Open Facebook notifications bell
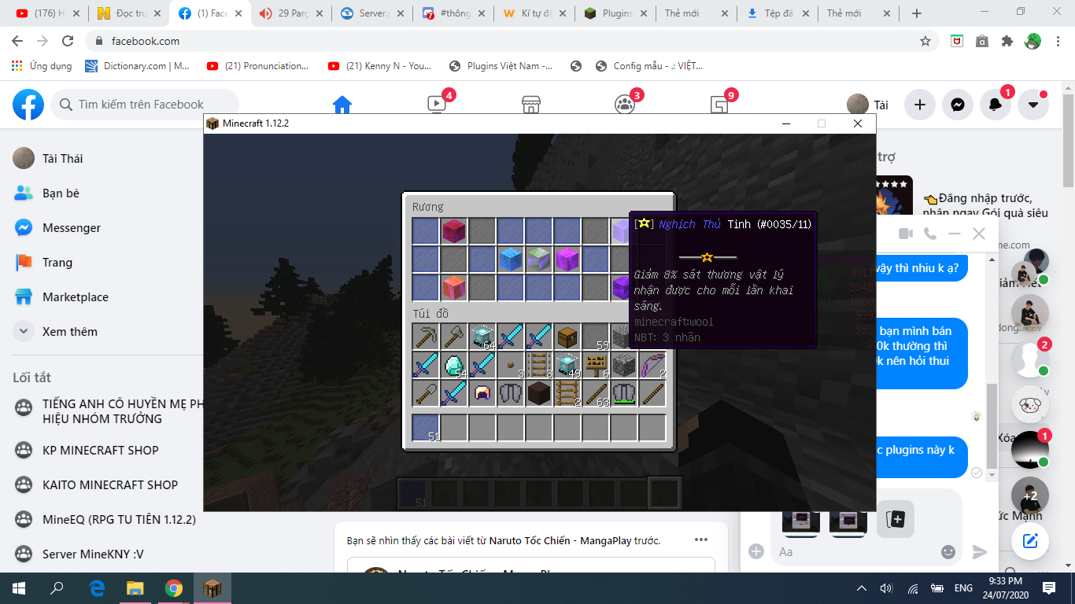Image resolution: width=1075 pixels, height=604 pixels. point(996,105)
